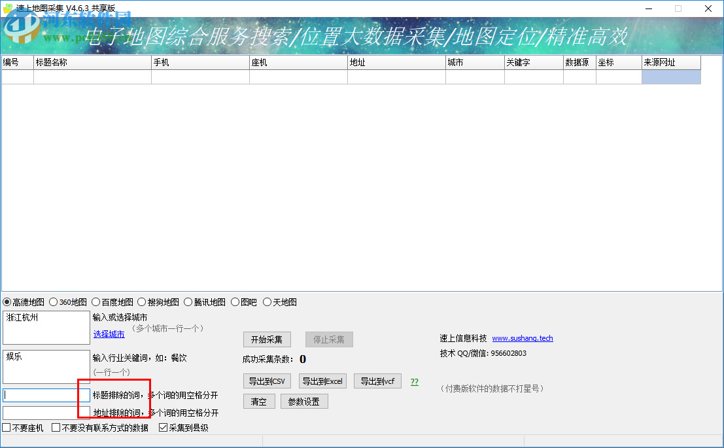Check 不要没有联系方式的数据 option
Image resolution: width=724 pixels, height=448 pixels.
tap(55, 427)
